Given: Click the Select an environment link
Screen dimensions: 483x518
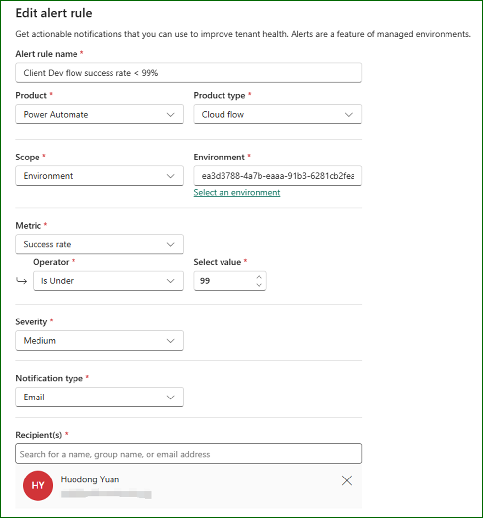Looking at the screenshot, I should (237, 193).
